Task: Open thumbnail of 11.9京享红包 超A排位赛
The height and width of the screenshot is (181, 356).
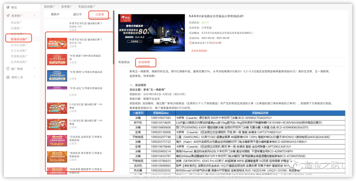Action: click(57, 108)
